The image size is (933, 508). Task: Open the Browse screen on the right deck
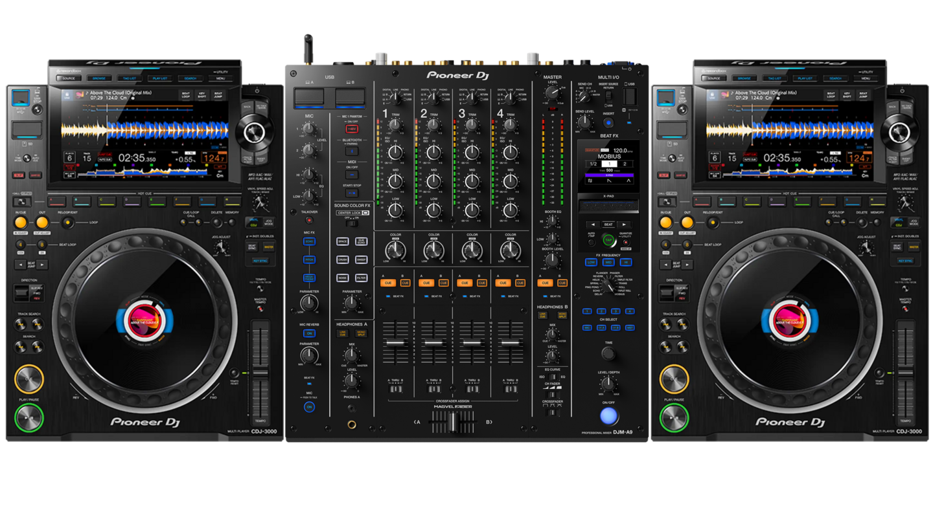tap(744, 78)
